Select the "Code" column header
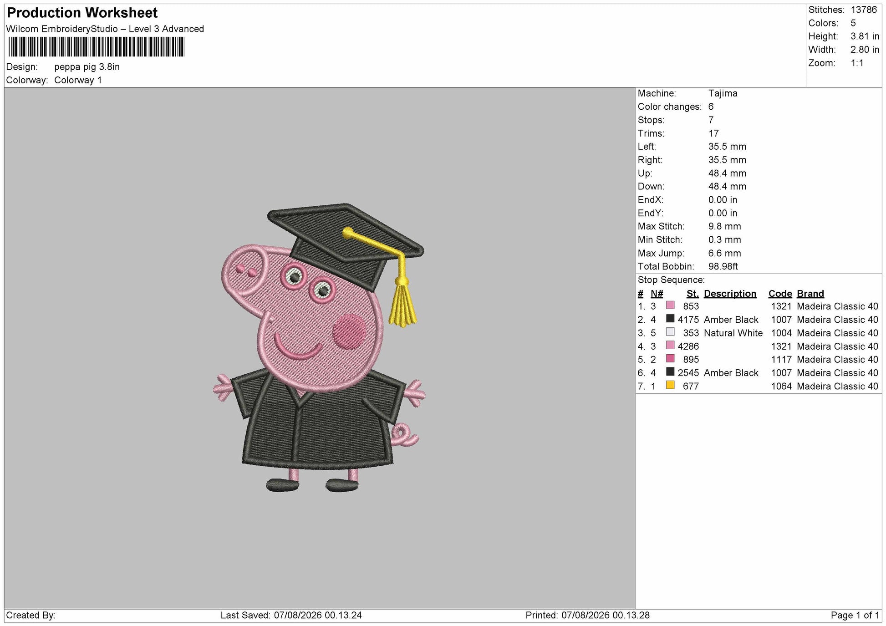 (x=780, y=294)
